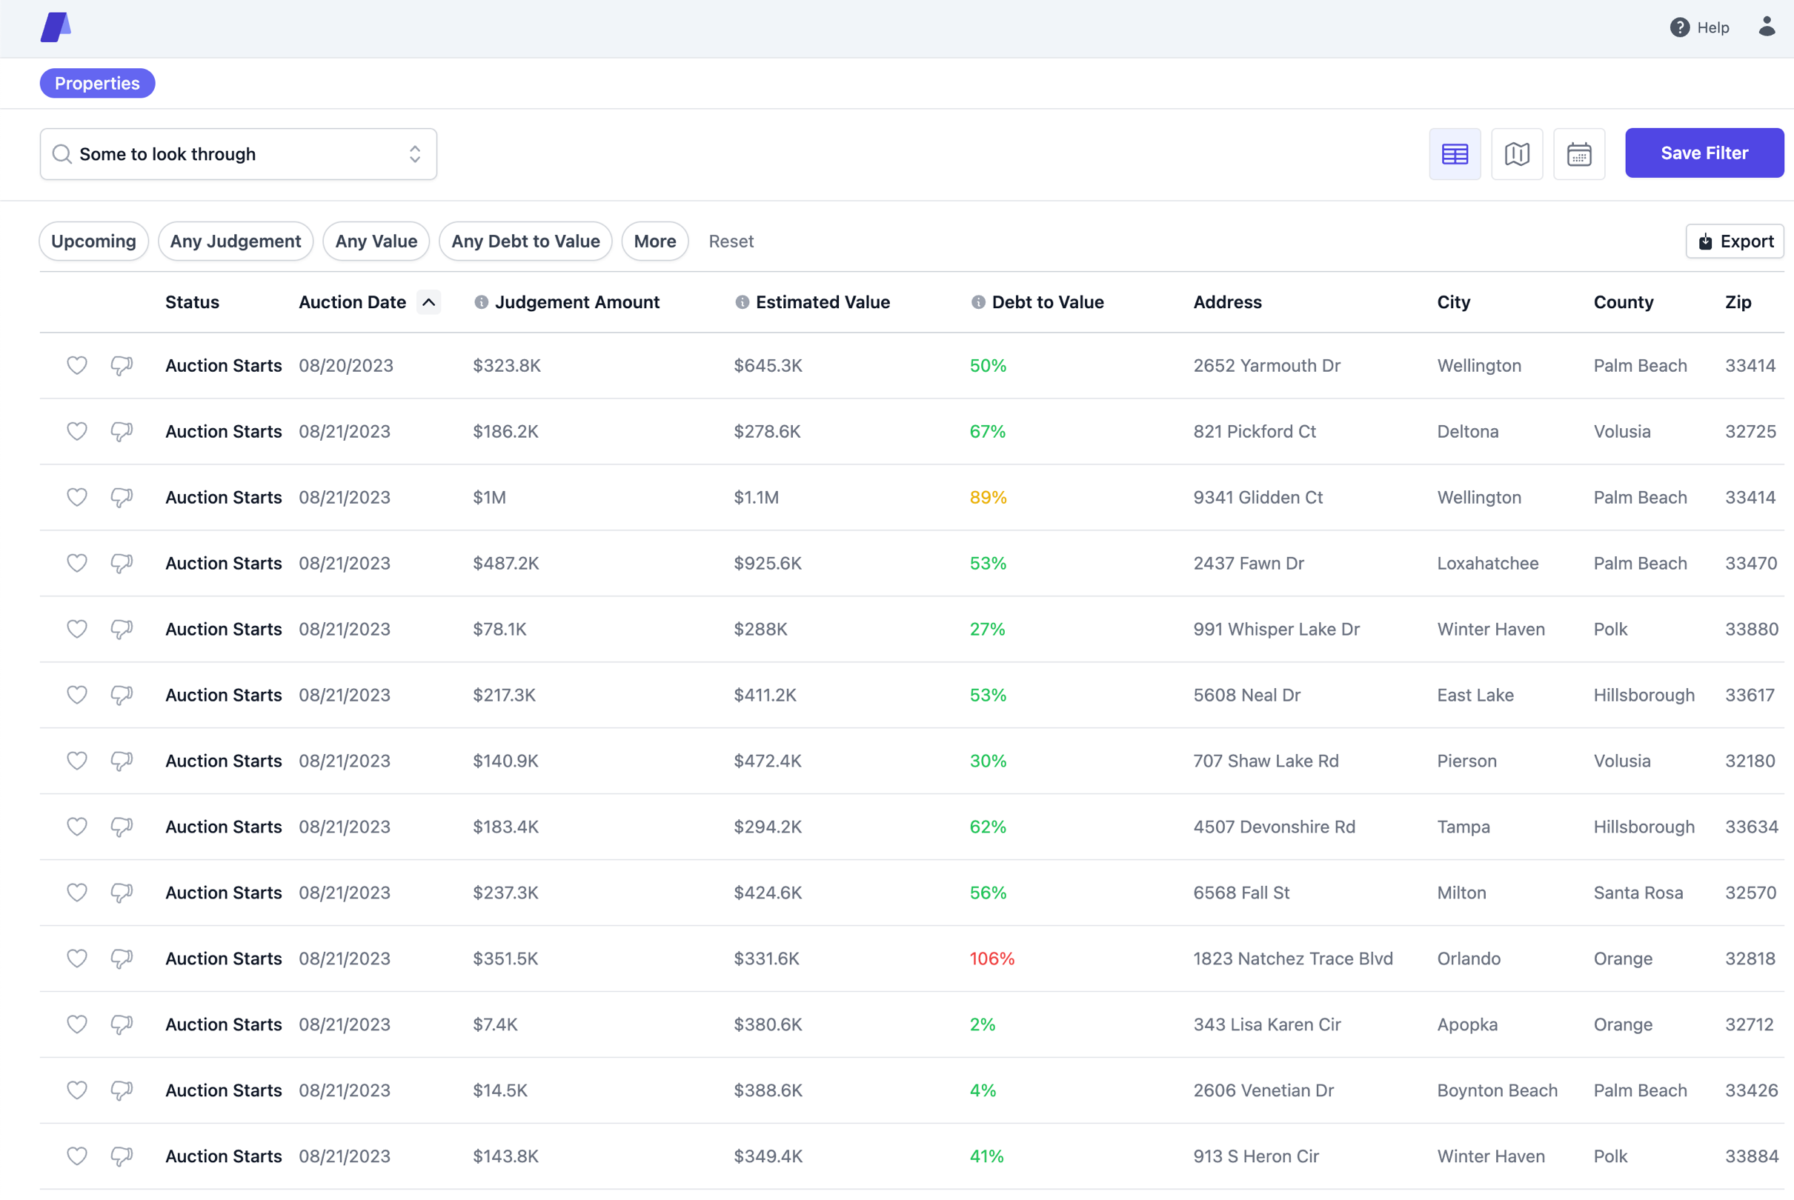This screenshot has height=1200, width=1794.
Task: Expand the saved filter selector arrows
Action: pyautogui.click(x=415, y=154)
